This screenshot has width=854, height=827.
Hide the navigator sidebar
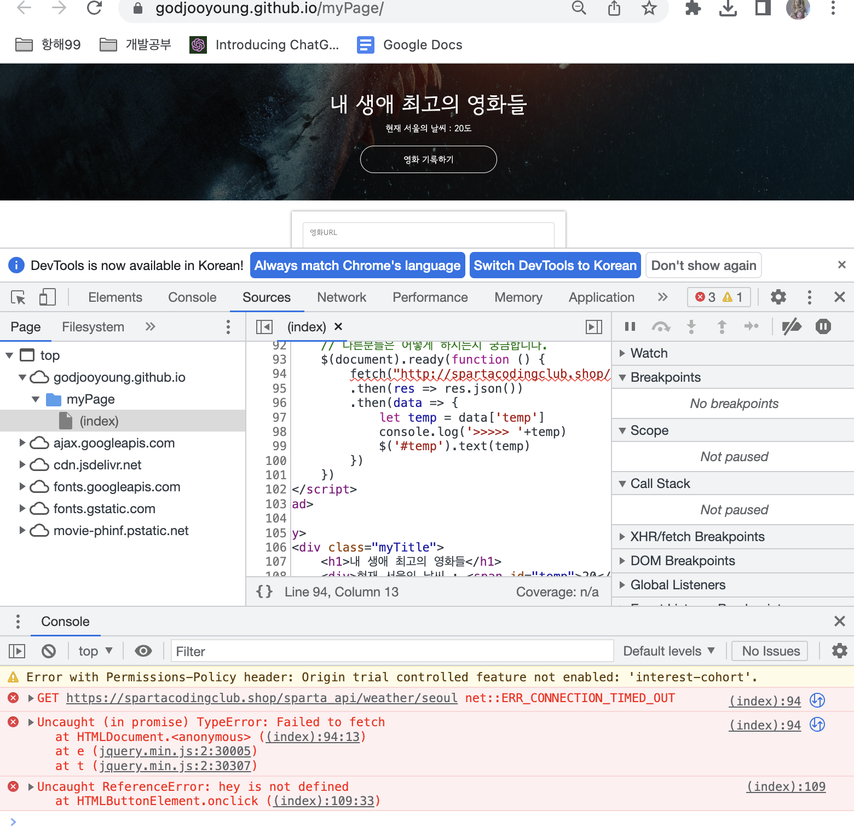click(x=264, y=327)
